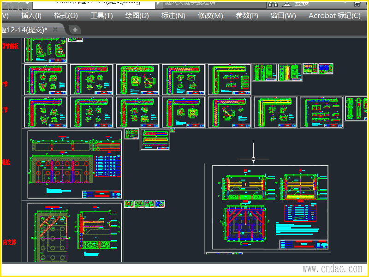Open the 工具(T) menu

pos(101,16)
